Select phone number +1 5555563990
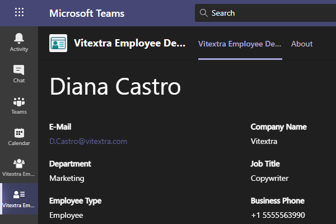Image resolution: width=336 pixels, height=224 pixels. tap(278, 215)
